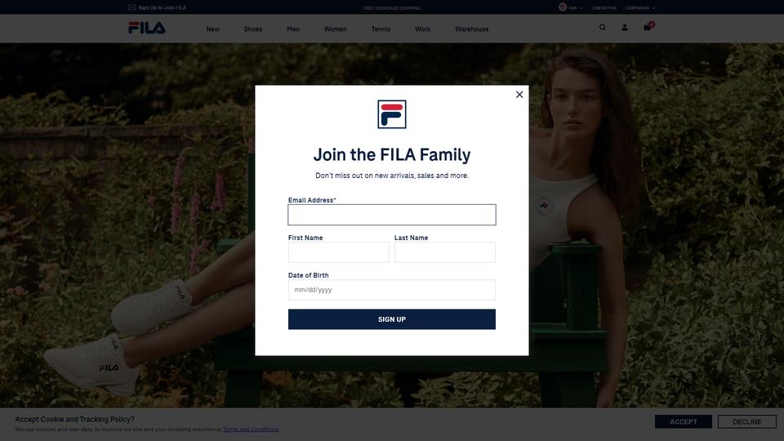
Task: Click the FILA F-box logo in popup
Action: click(392, 114)
